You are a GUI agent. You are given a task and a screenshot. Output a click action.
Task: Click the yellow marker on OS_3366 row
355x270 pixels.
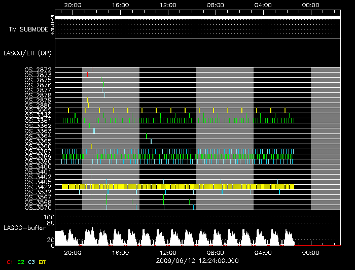[91, 146]
